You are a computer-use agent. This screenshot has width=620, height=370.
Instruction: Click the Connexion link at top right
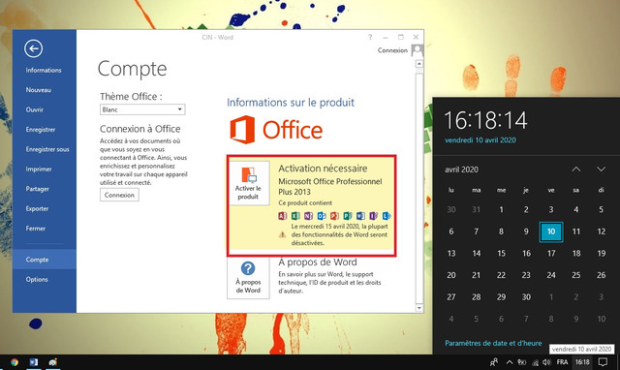pos(392,50)
